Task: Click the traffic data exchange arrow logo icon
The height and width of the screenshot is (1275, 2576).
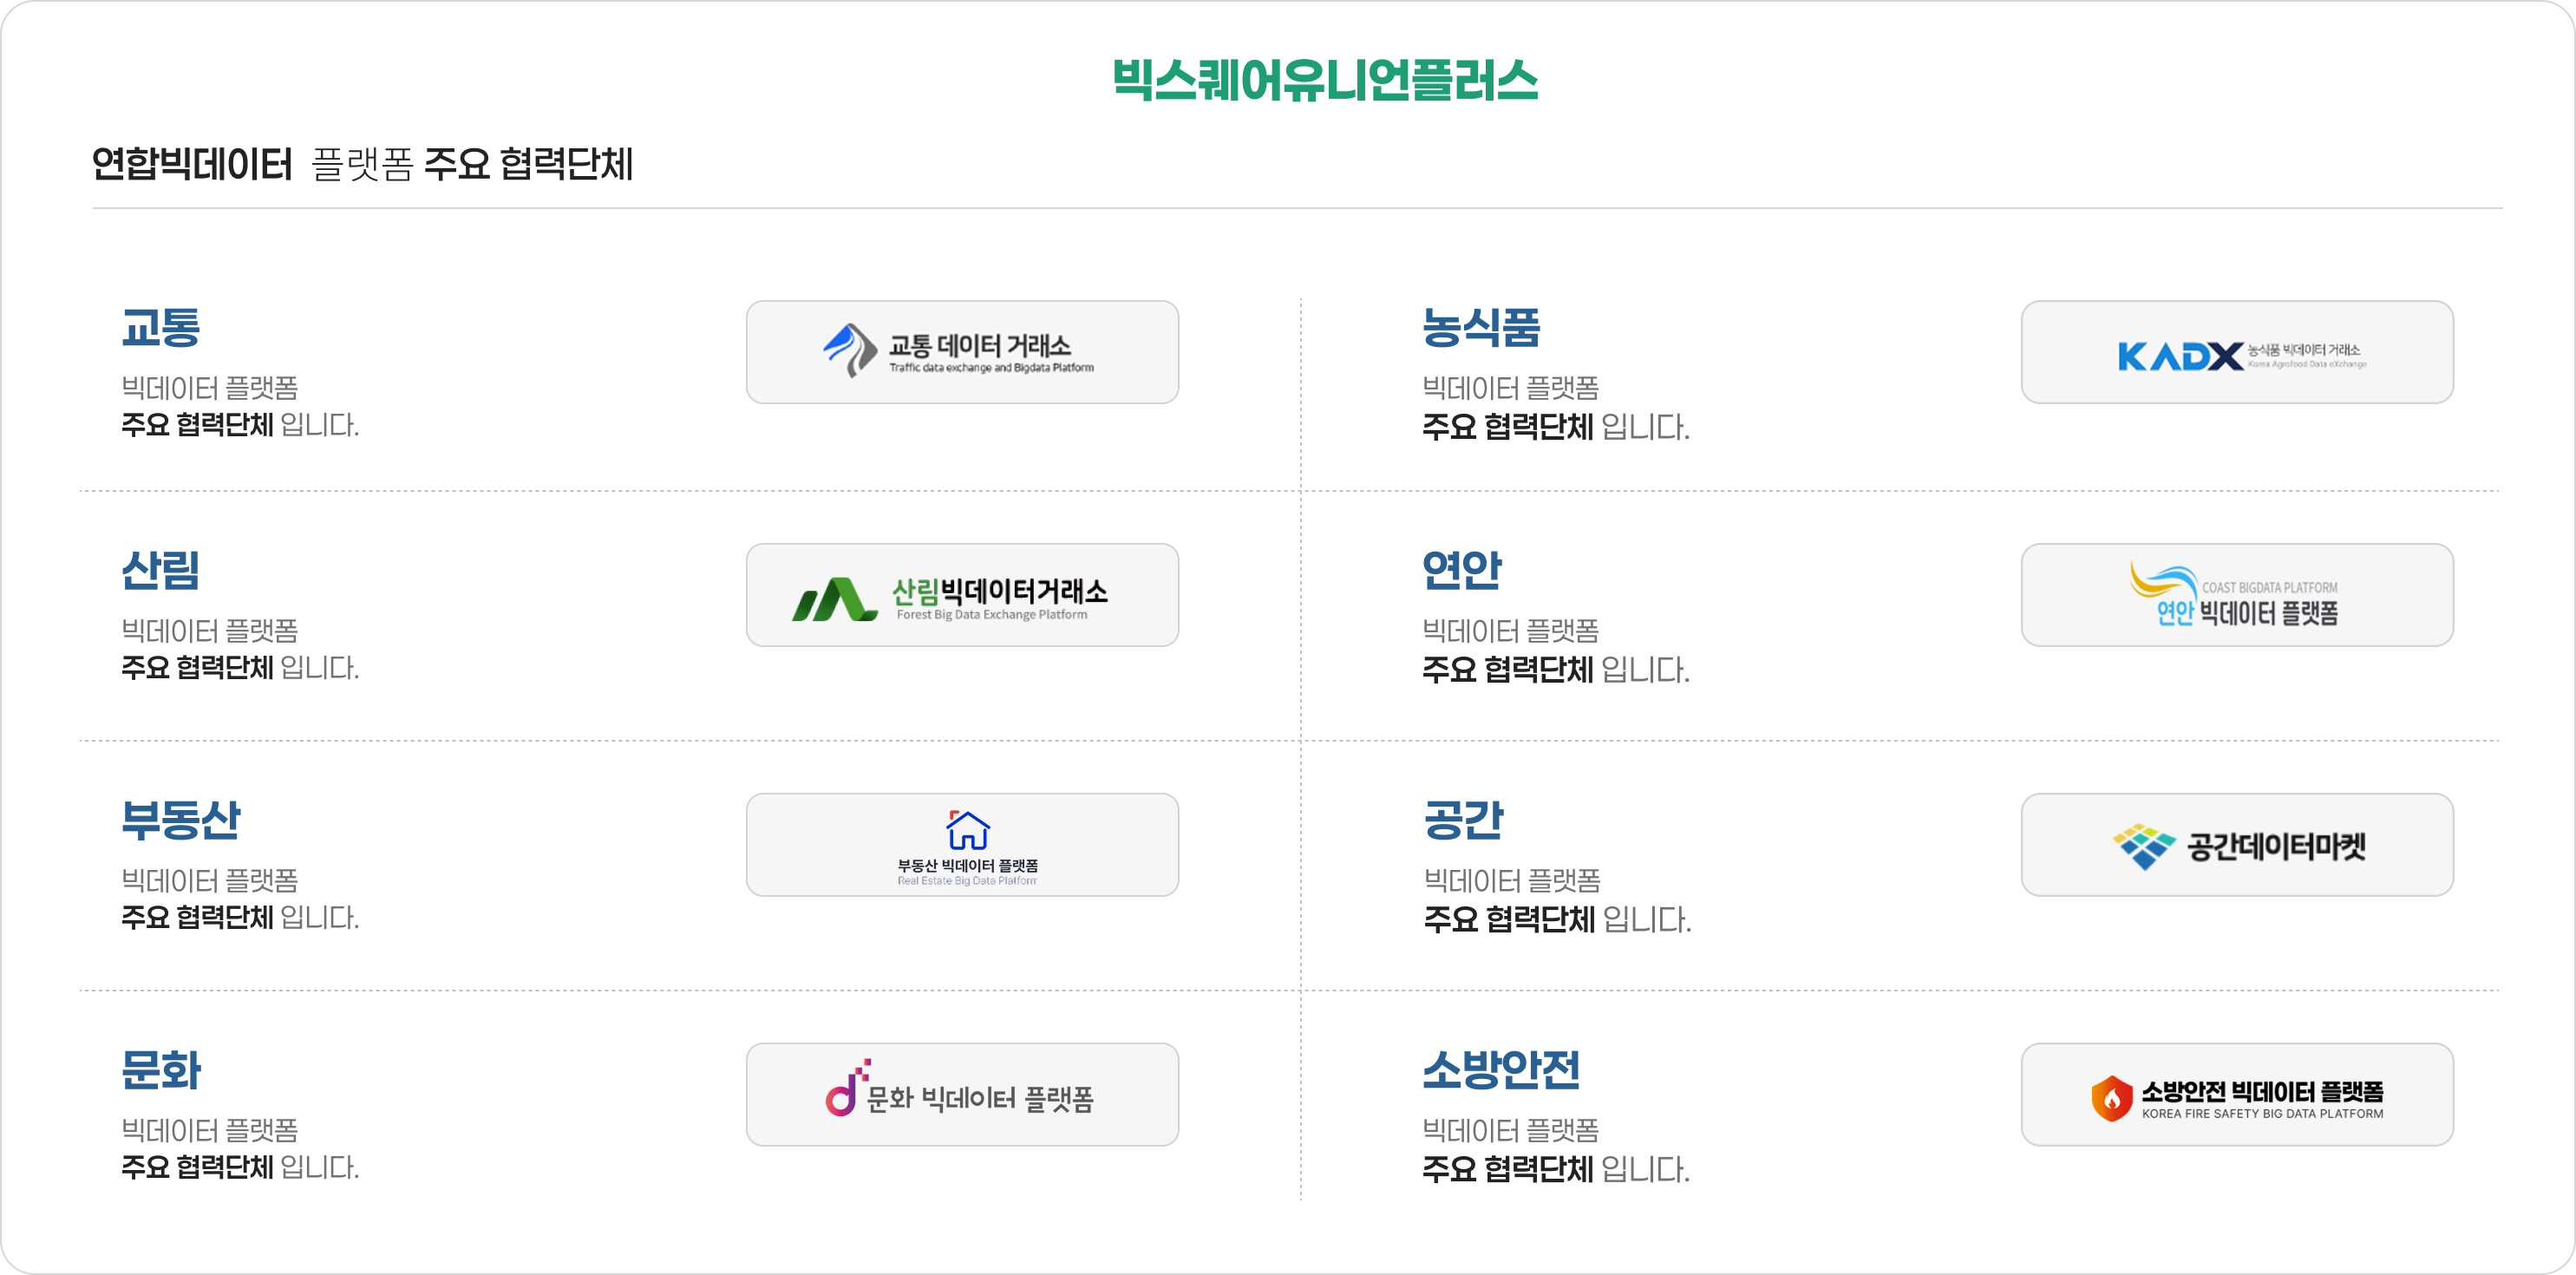Action: point(850,350)
